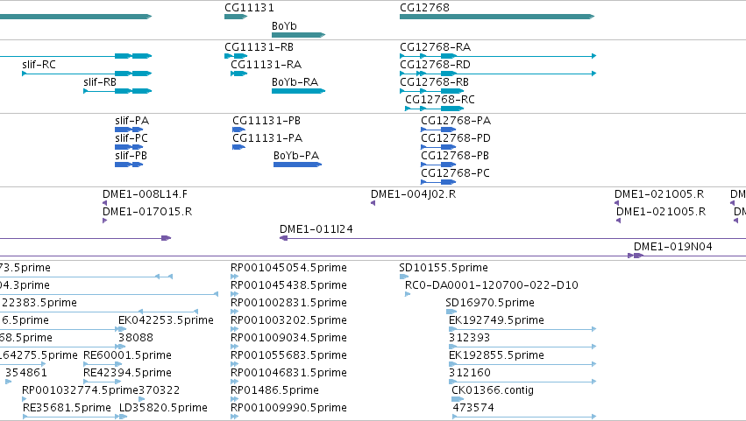
Task: Select the 370322 alignment label
Action: tap(159, 391)
